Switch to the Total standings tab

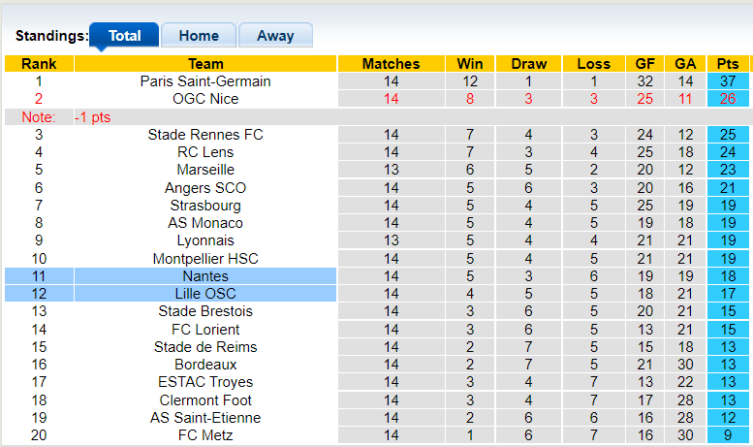pos(124,36)
